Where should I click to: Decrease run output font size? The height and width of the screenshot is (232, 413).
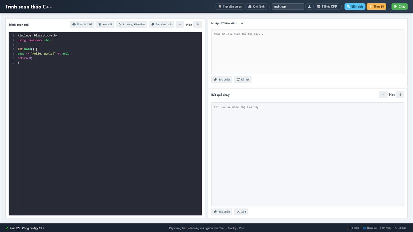(383, 95)
